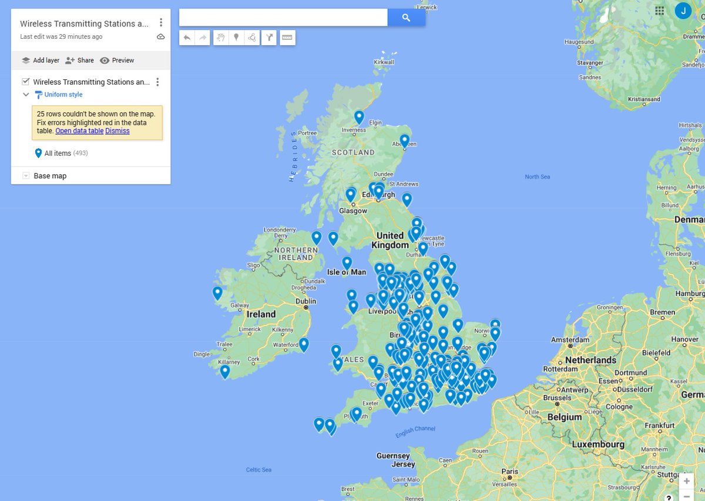Click the Preview eye toggle
This screenshot has width=705, height=501.
click(117, 60)
